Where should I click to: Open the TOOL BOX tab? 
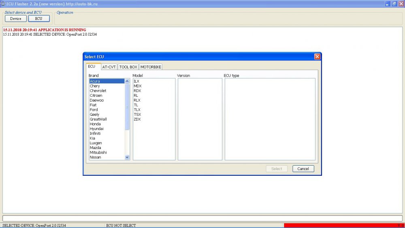tap(128, 67)
